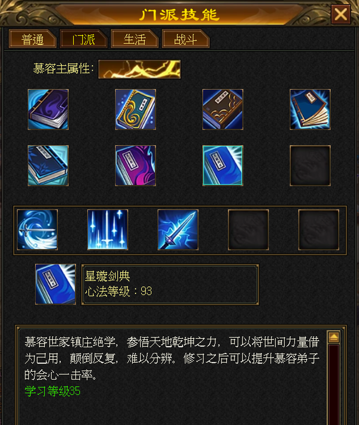Click the last empty skill slot
359x425 pixels.
point(319,230)
